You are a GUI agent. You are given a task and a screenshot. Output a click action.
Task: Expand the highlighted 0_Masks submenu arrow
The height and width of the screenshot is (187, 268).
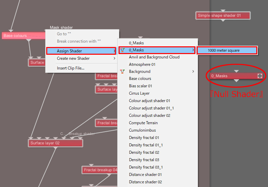tap(193, 50)
